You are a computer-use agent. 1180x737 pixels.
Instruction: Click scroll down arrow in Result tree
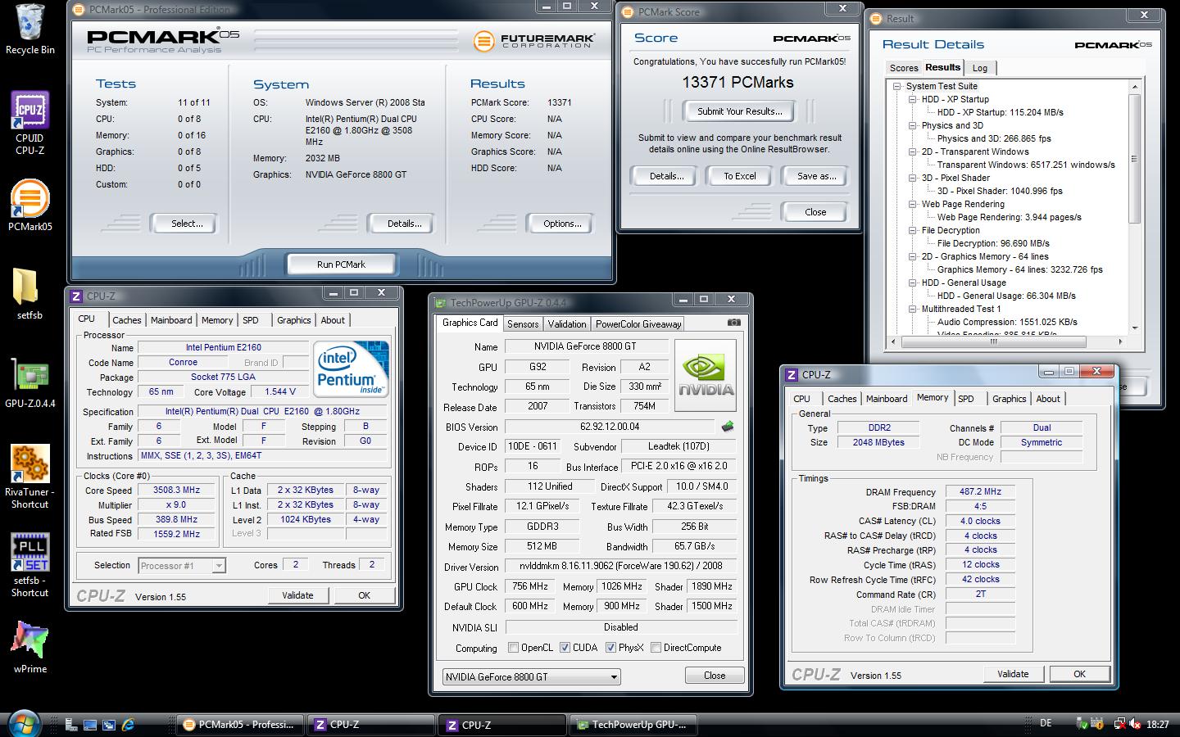pos(1135,328)
